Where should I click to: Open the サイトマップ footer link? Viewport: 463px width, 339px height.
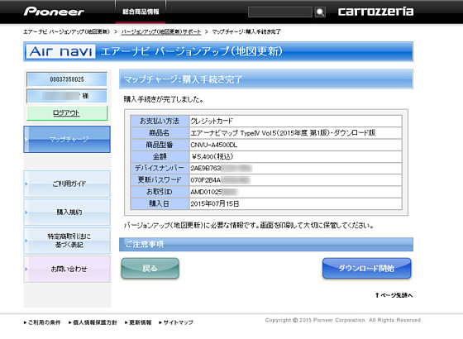click(176, 322)
